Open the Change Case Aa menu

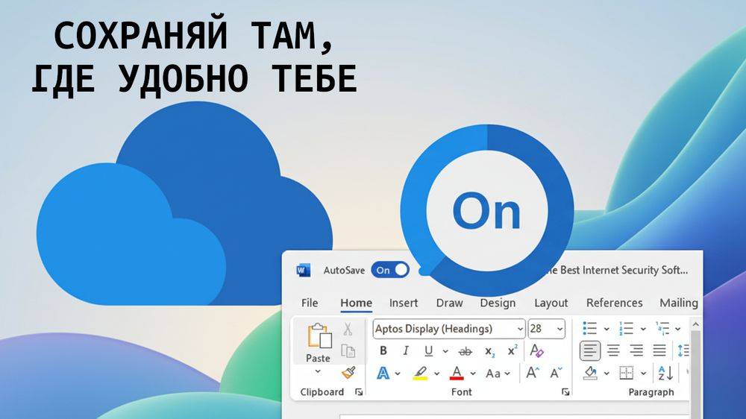point(498,374)
